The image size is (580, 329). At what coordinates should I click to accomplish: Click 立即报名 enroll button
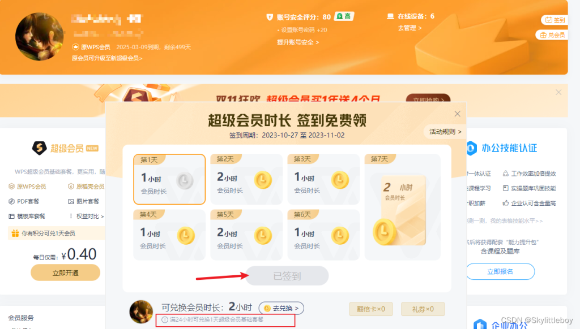[500, 271]
